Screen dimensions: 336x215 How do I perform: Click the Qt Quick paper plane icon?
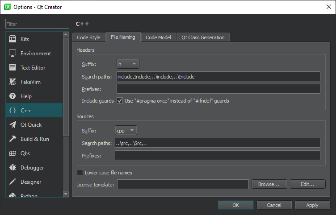[13, 125]
